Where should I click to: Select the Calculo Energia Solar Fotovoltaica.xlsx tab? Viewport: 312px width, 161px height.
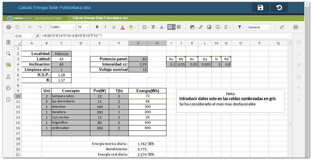point(100,18)
